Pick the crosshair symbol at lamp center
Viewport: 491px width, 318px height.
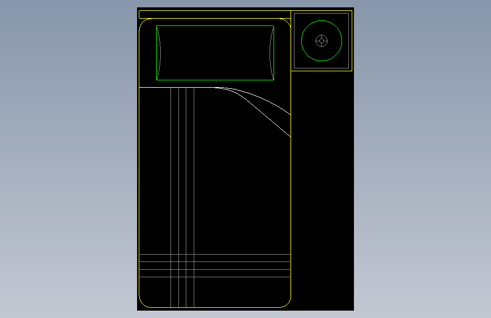(x=322, y=41)
